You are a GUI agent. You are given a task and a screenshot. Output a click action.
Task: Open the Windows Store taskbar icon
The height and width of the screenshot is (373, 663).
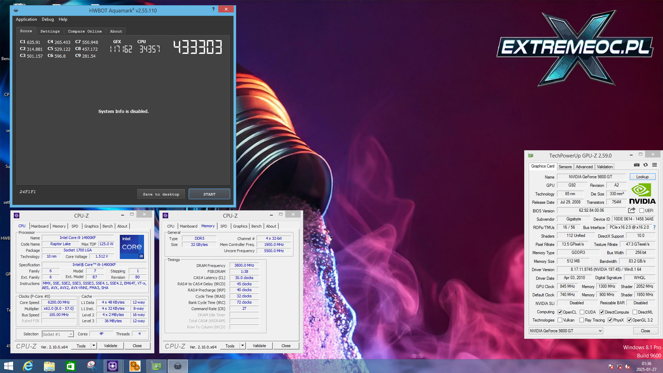click(70, 366)
